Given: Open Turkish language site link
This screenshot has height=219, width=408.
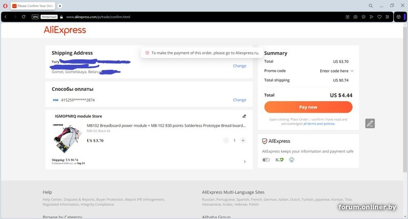Looking at the screenshot, I should 308,200.
